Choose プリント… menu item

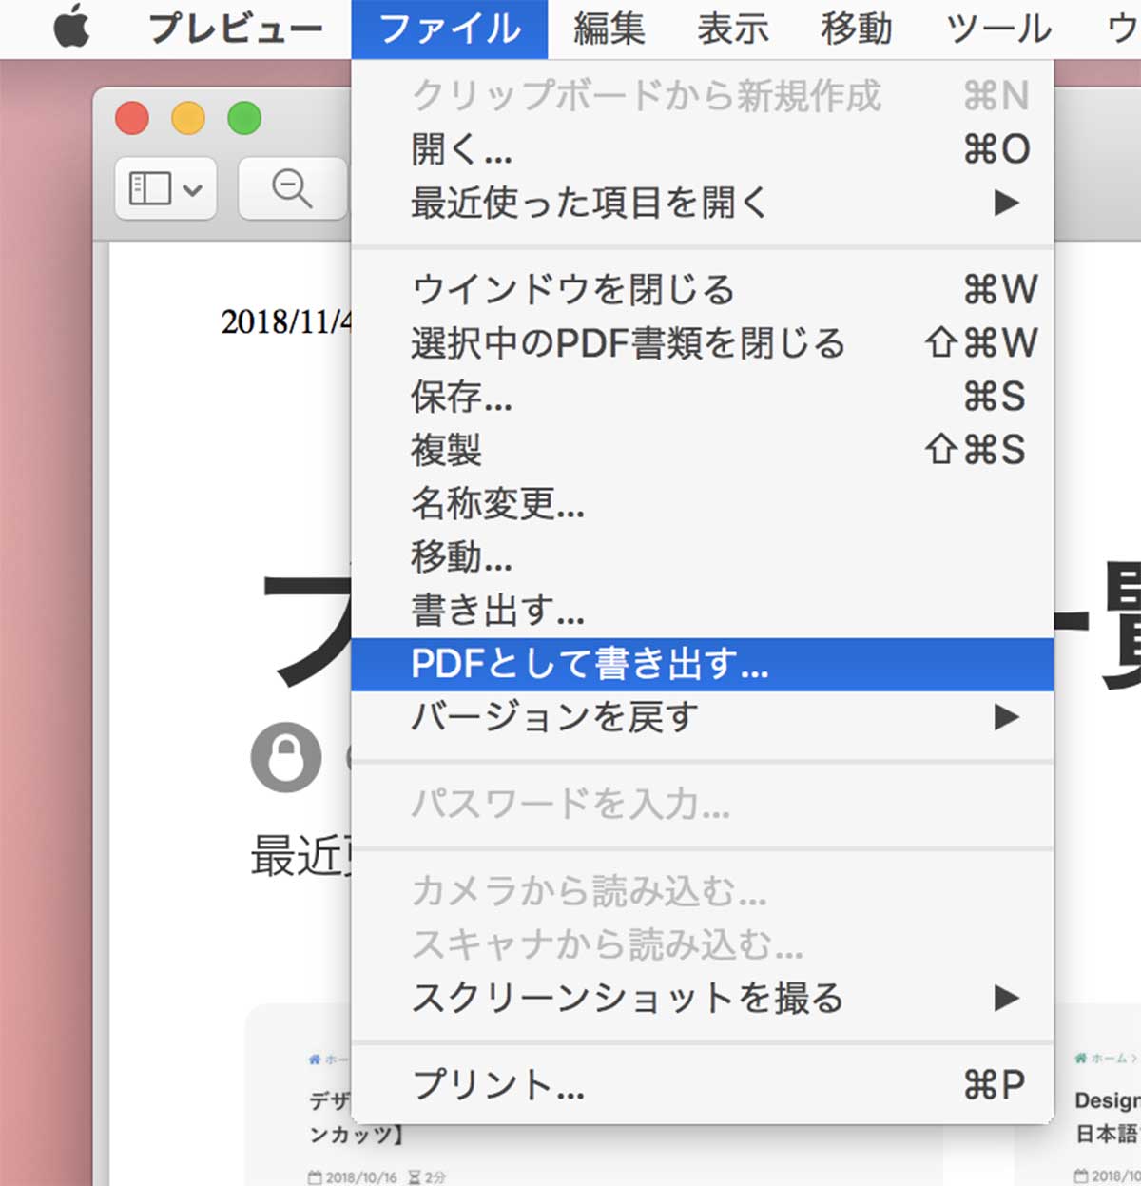point(703,1085)
